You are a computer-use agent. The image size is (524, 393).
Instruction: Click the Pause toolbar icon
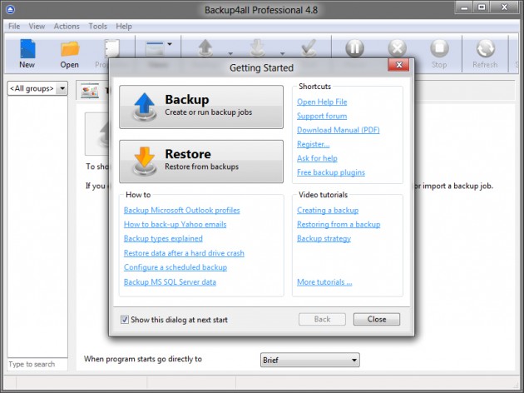pyautogui.click(x=355, y=48)
